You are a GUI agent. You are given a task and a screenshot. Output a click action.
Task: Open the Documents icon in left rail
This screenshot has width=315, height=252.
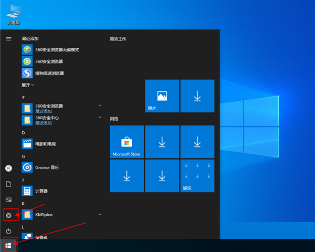click(x=8, y=184)
